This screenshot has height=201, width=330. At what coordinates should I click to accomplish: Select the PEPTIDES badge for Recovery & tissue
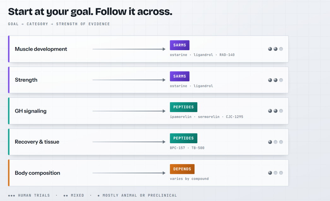[x=183, y=138]
